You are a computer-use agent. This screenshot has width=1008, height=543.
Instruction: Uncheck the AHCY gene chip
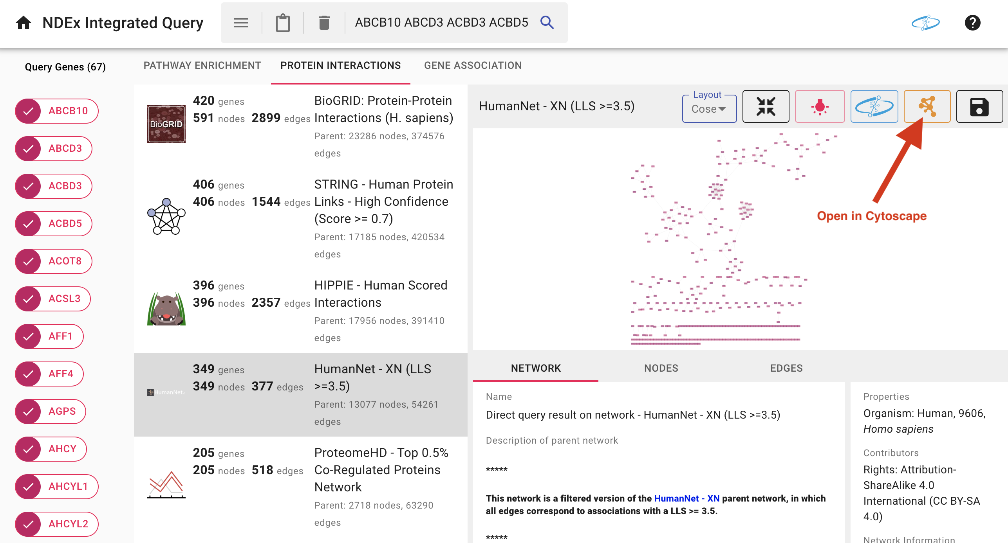coord(28,449)
